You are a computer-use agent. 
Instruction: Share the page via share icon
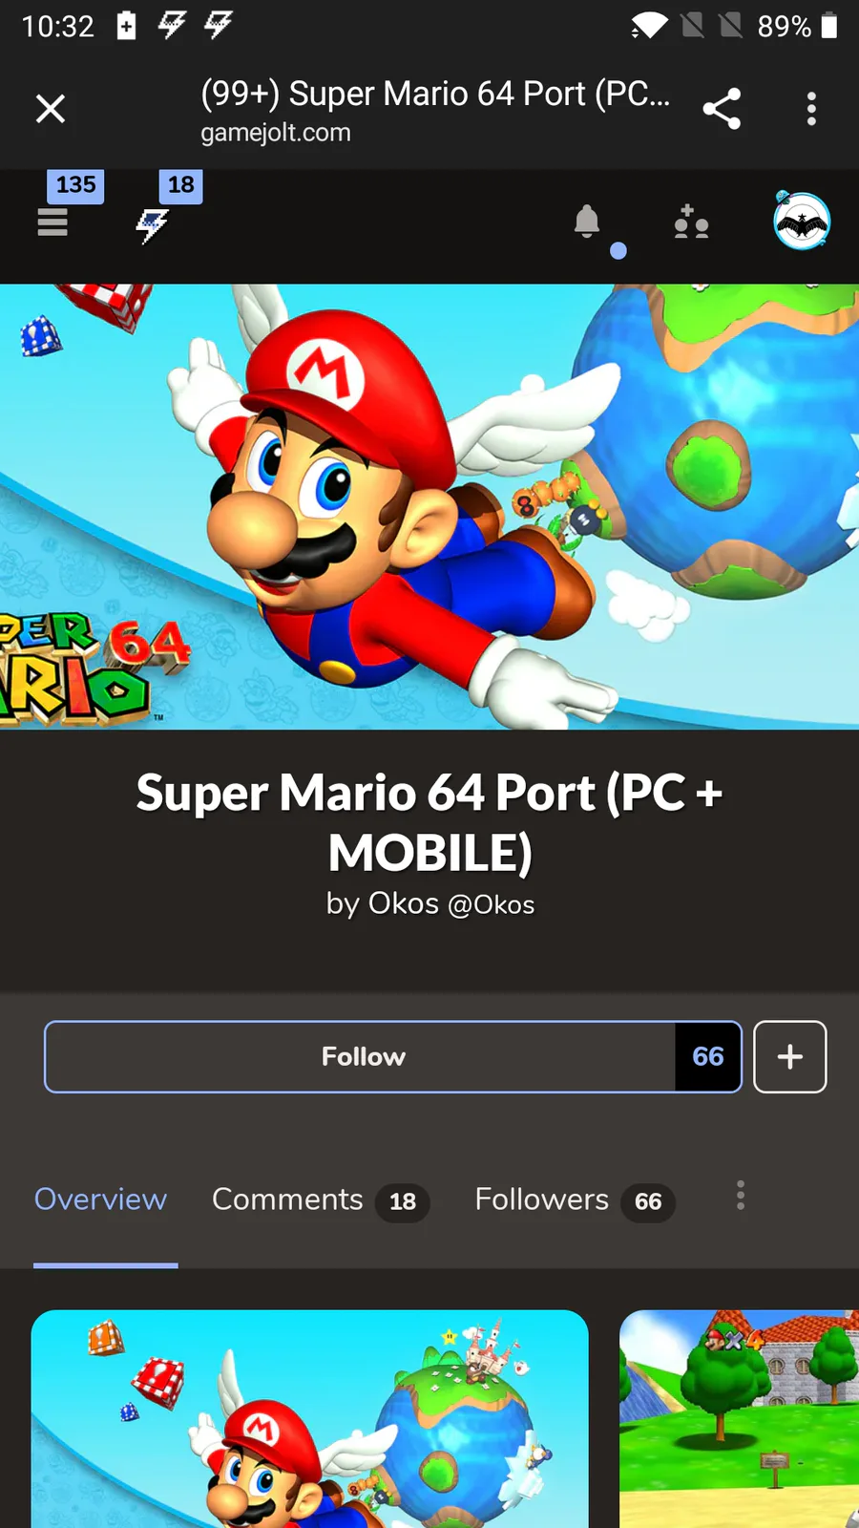722,109
